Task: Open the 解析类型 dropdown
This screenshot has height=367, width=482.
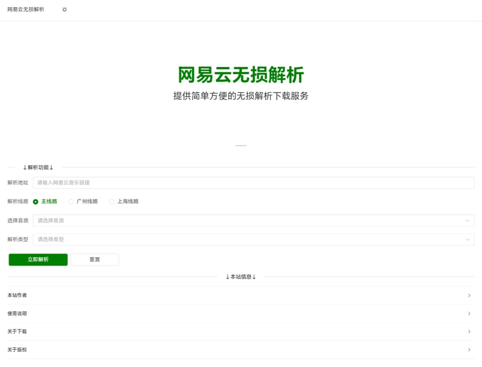Action: (254, 240)
